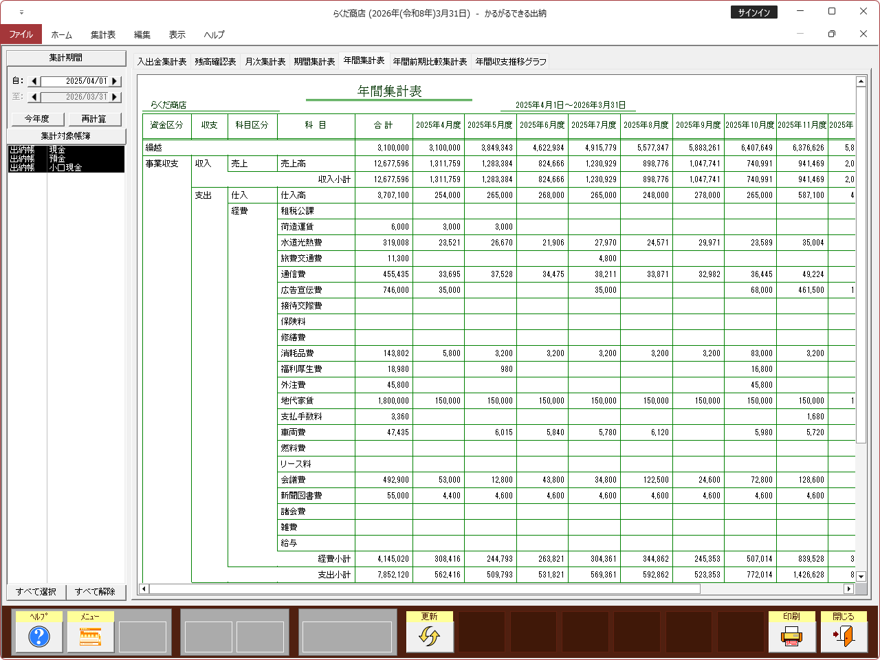Open the Menu icon in bottom toolbar
The width and height of the screenshot is (880, 660).
(x=90, y=637)
